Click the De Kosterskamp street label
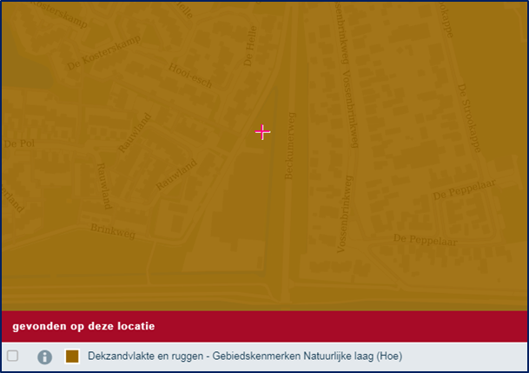Image resolution: width=529 pixels, height=373 pixels. (x=103, y=52)
